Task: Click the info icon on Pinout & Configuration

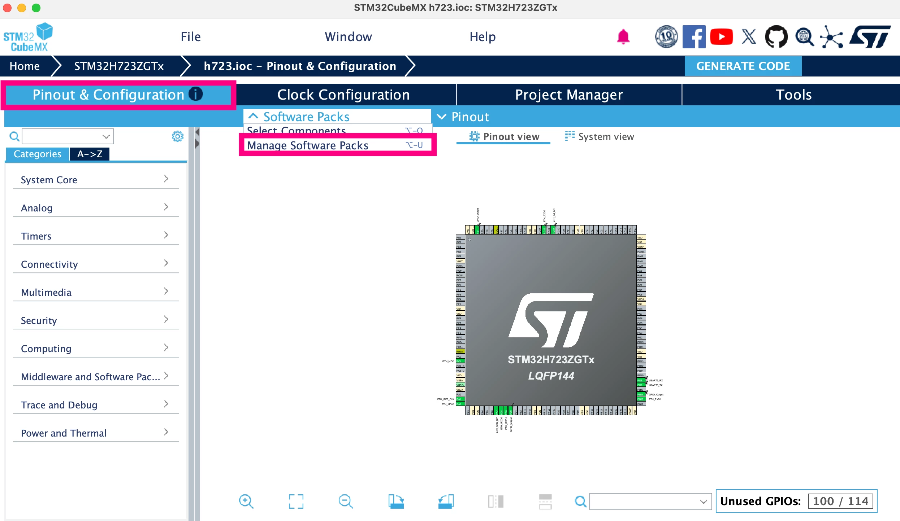Action: pyautogui.click(x=196, y=94)
